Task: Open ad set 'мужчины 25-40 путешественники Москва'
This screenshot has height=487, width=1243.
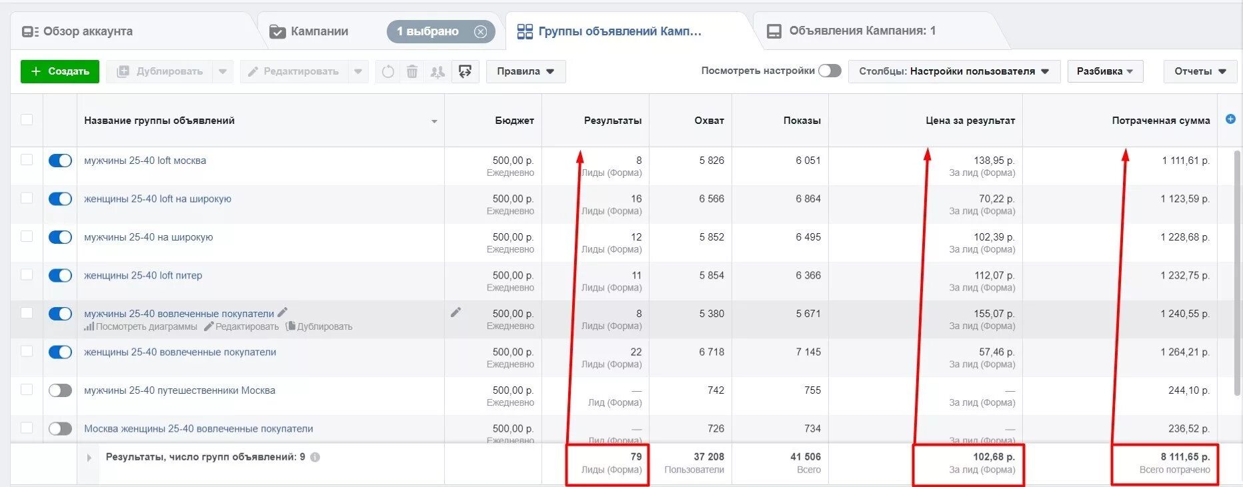Action: (179, 390)
